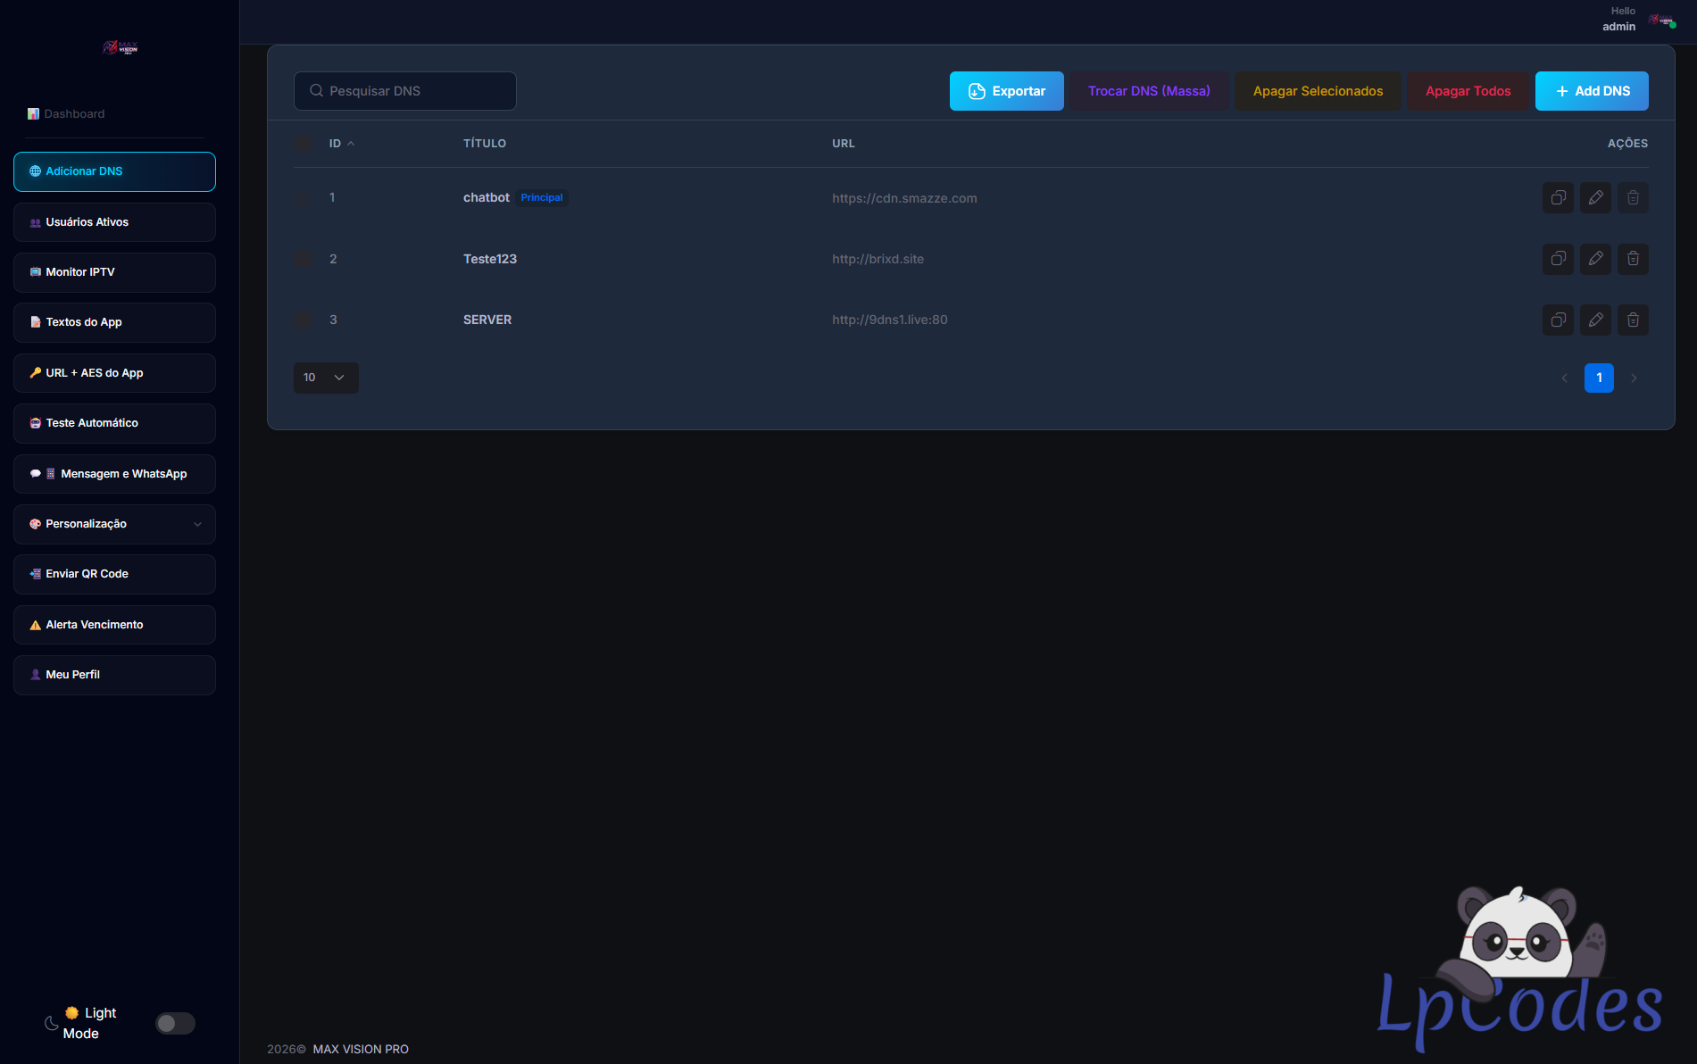Click the URL column header
1697x1064 pixels.
pos(844,144)
